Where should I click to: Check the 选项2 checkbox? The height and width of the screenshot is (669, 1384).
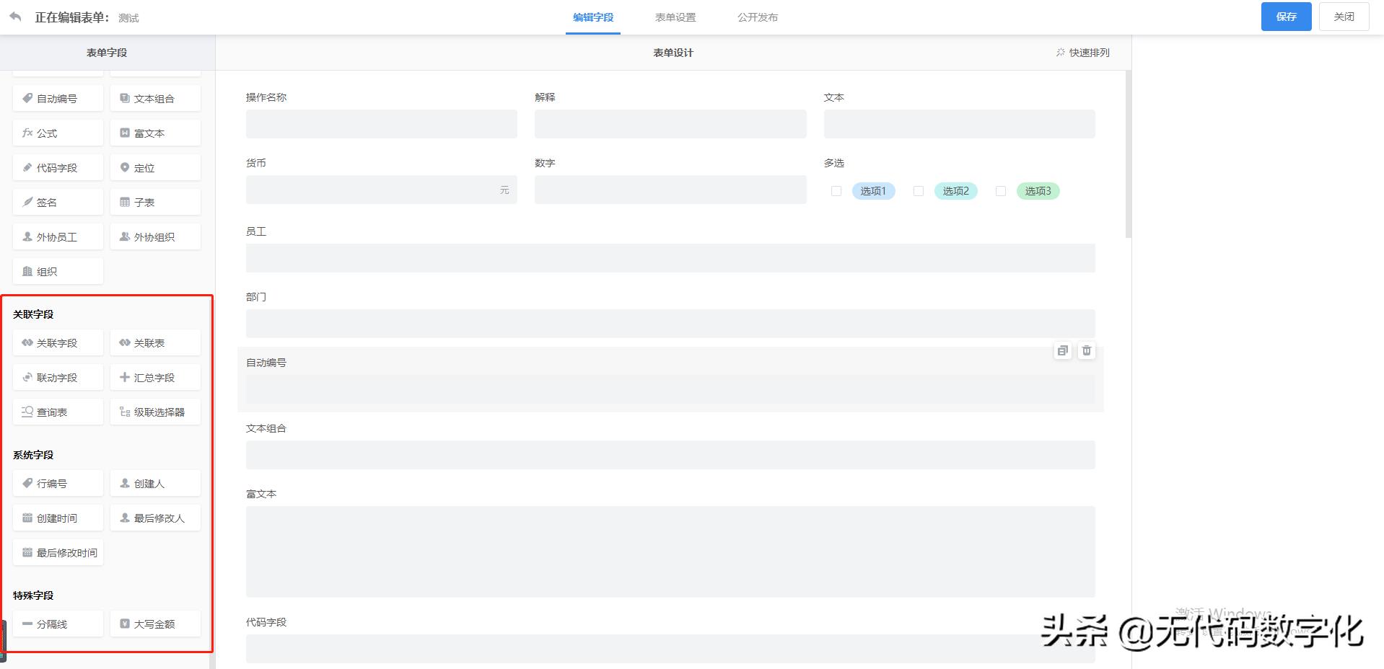[919, 191]
